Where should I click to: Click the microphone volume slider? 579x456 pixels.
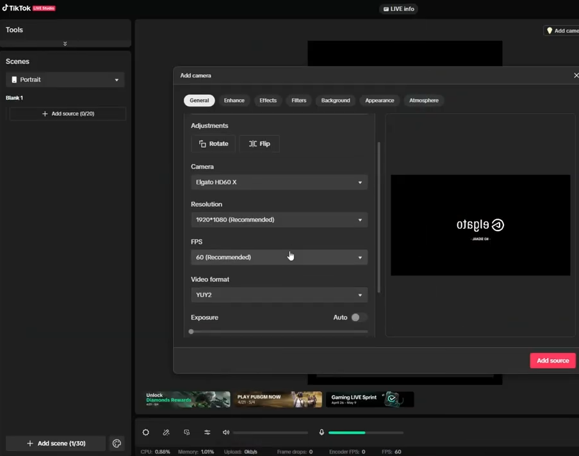point(366,433)
